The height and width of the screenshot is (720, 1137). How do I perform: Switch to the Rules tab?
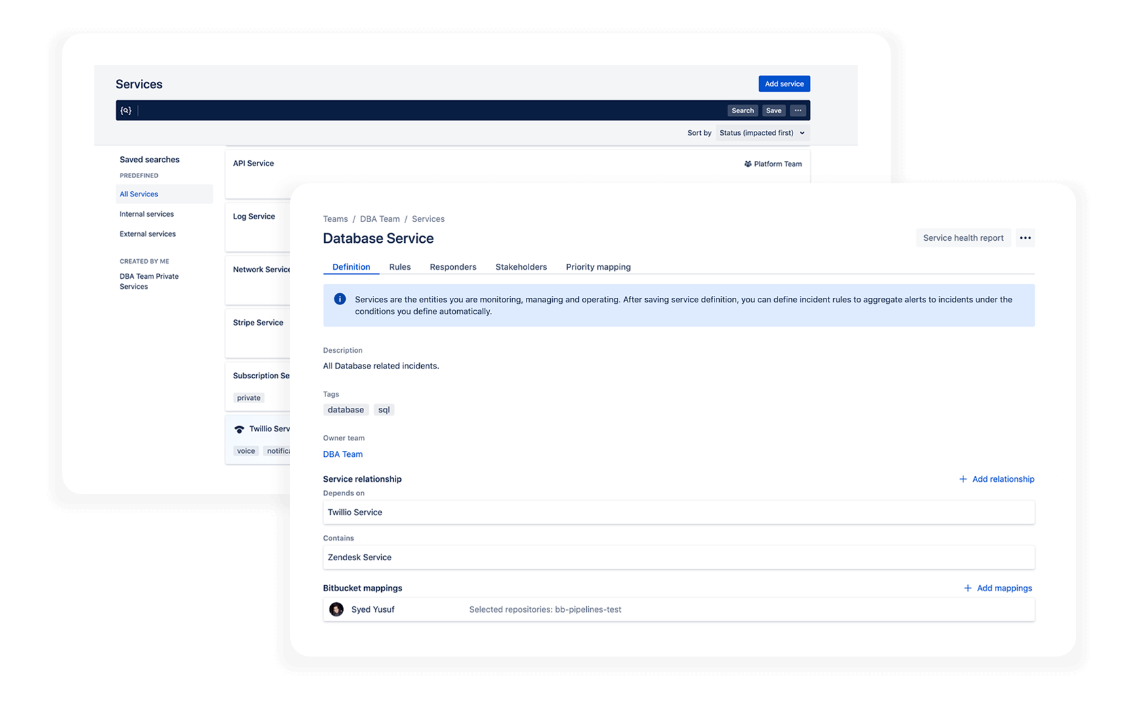point(400,266)
